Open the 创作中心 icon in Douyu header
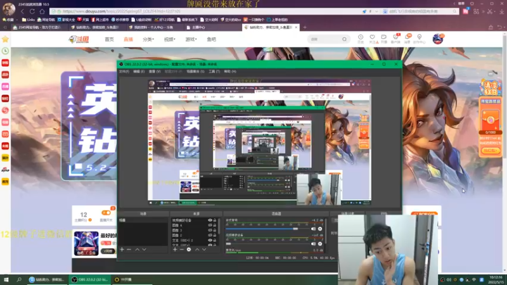The image size is (507, 285). click(420, 39)
